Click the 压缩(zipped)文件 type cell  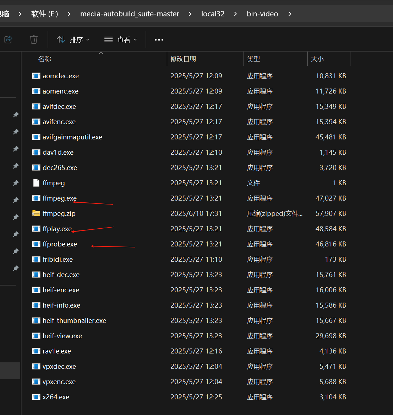(x=274, y=214)
